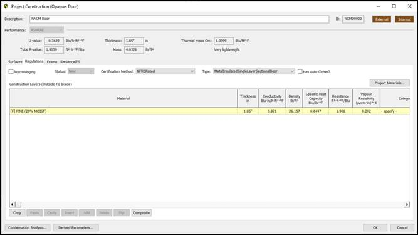Open the Certification Method dropdown
This screenshot has height=235, width=418.
point(165,71)
